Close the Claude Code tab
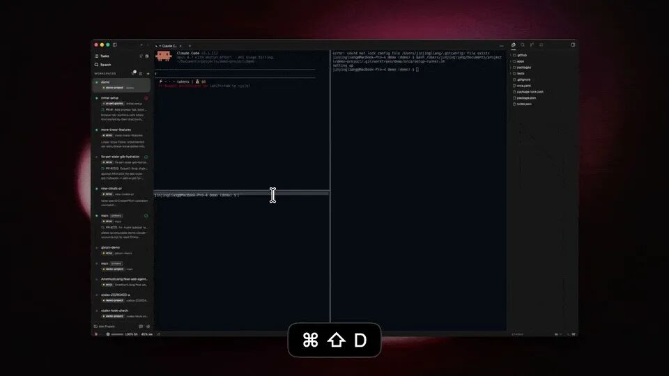 pyautogui.click(x=180, y=46)
